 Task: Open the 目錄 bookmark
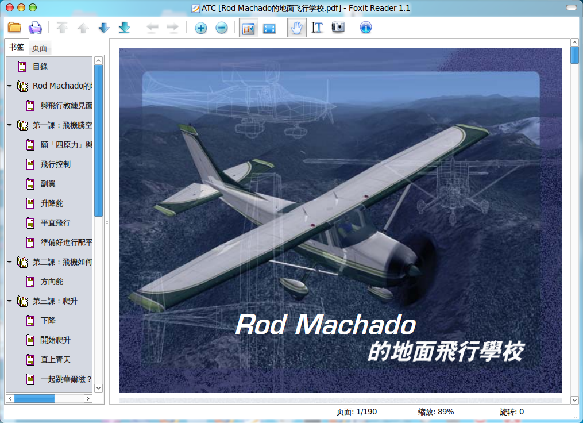(x=40, y=67)
